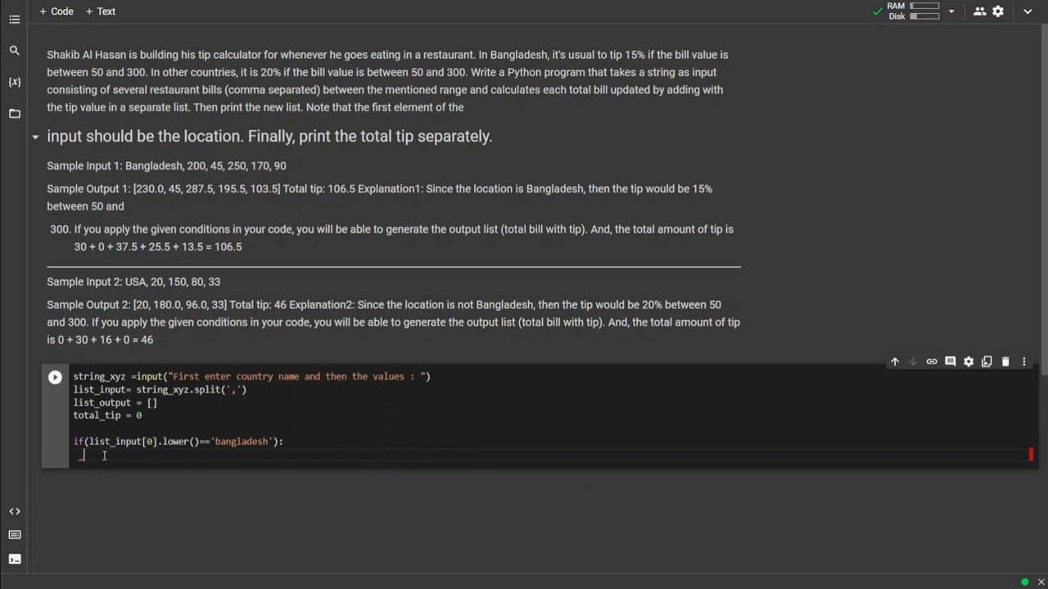Open the table of contents panel
Image resolution: width=1048 pixels, height=589 pixels.
14,20
